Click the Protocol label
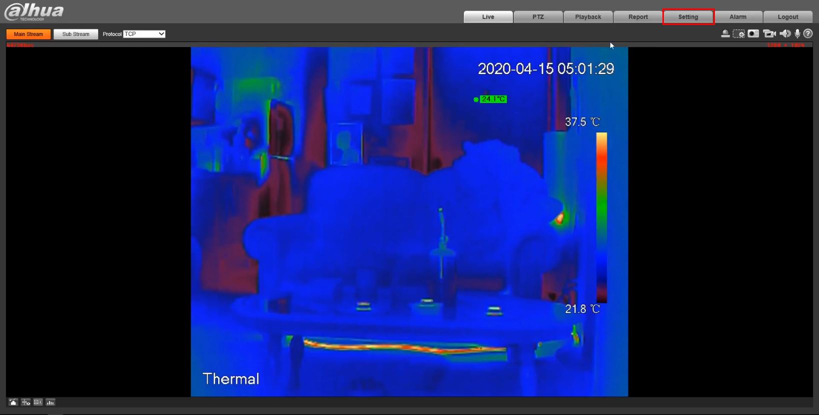The height and width of the screenshot is (415, 819). pyautogui.click(x=112, y=34)
